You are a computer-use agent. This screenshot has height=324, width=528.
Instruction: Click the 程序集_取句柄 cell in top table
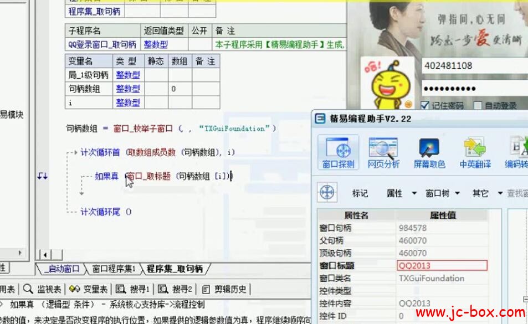click(x=95, y=12)
